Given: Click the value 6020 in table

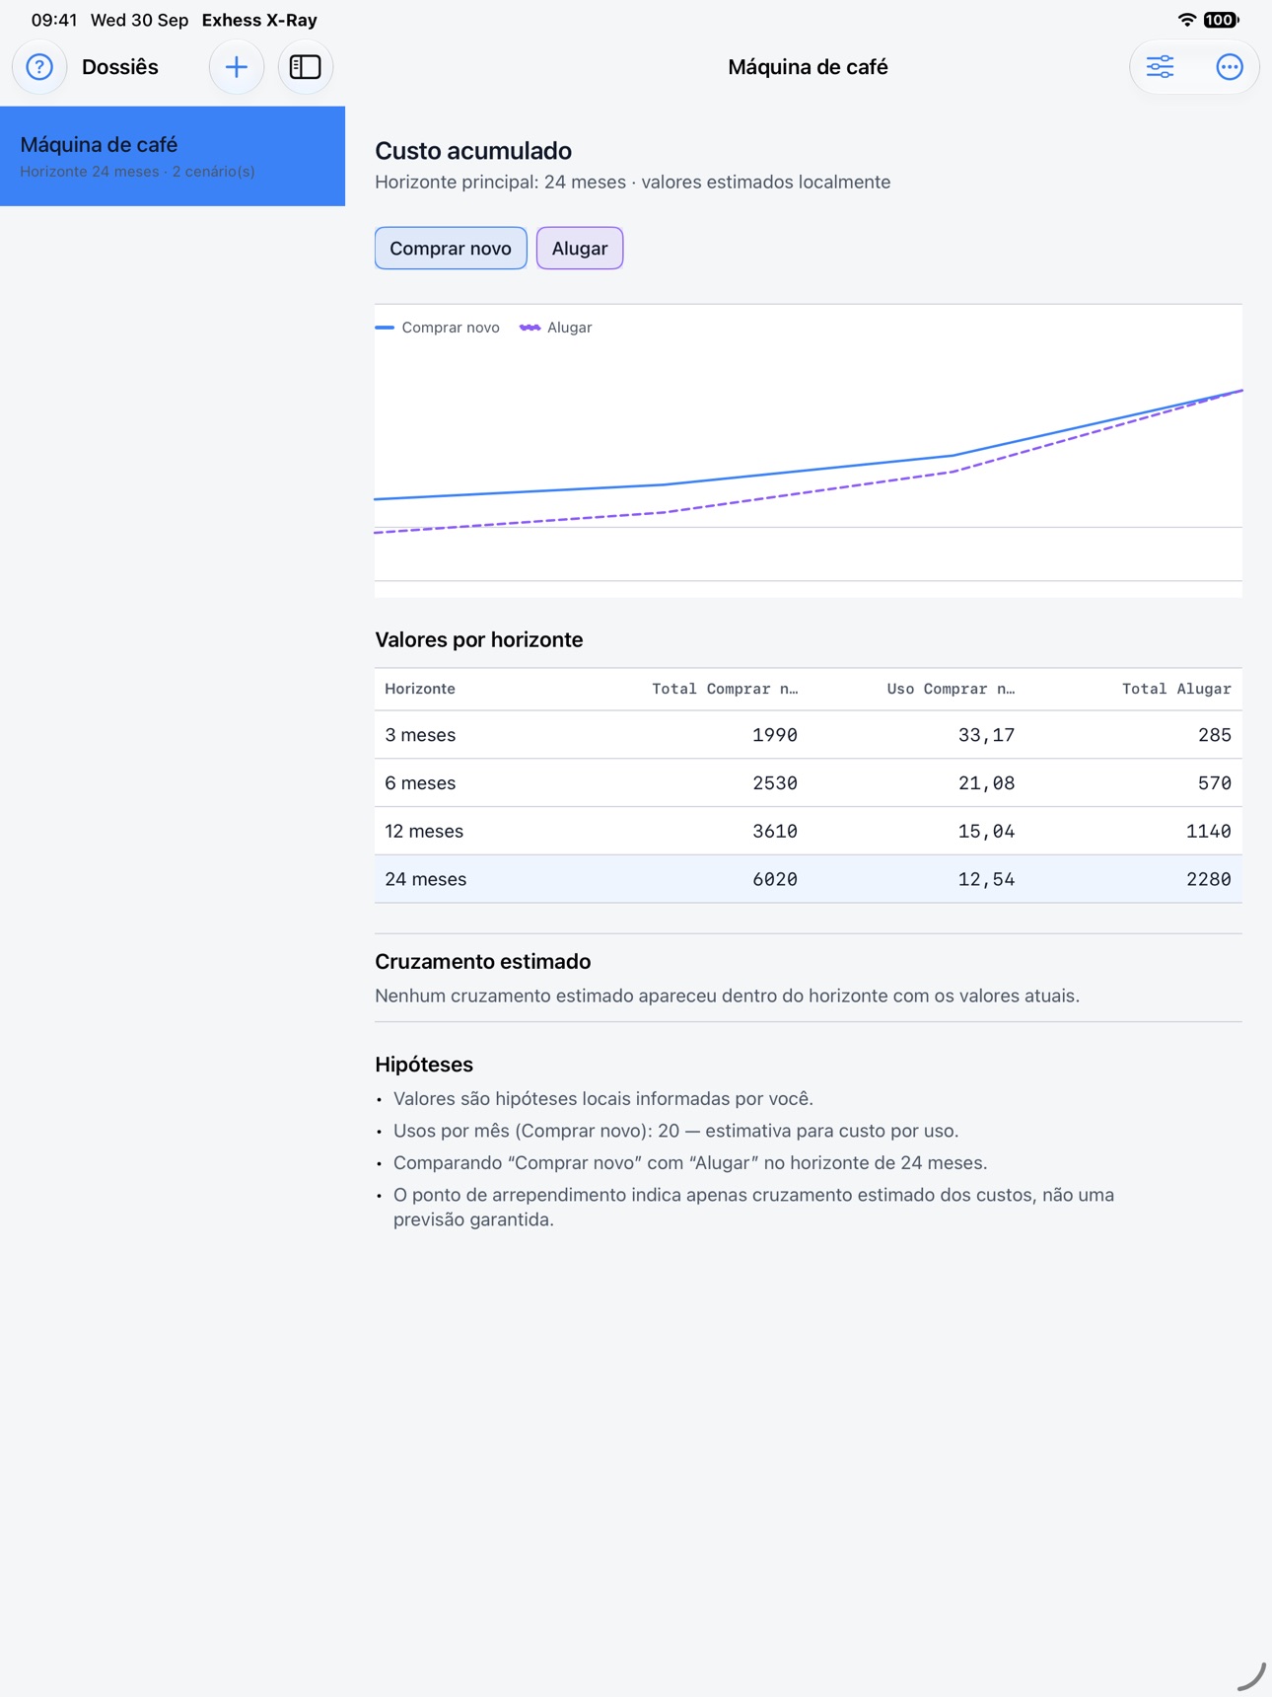Looking at the screenshot, I should [x=775, y=879].
